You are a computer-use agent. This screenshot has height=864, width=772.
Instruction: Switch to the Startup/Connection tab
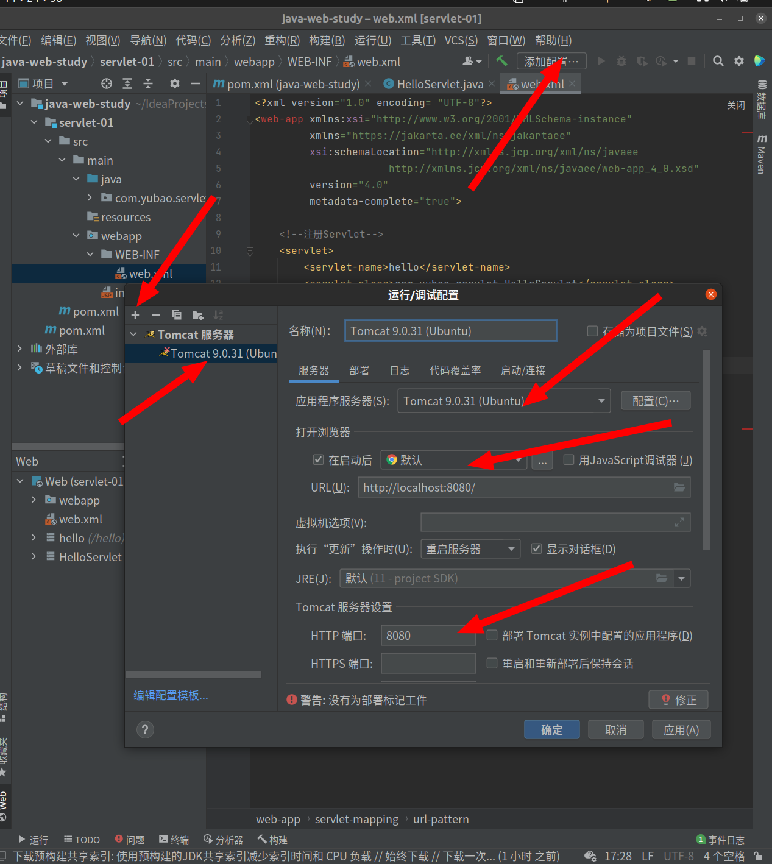pos(523,370)
